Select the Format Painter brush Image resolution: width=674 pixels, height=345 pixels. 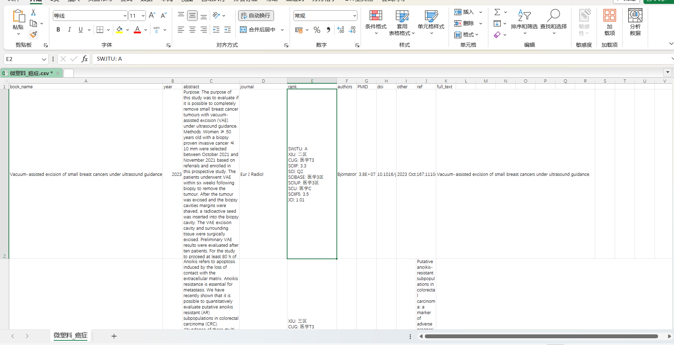pos(33,34)
